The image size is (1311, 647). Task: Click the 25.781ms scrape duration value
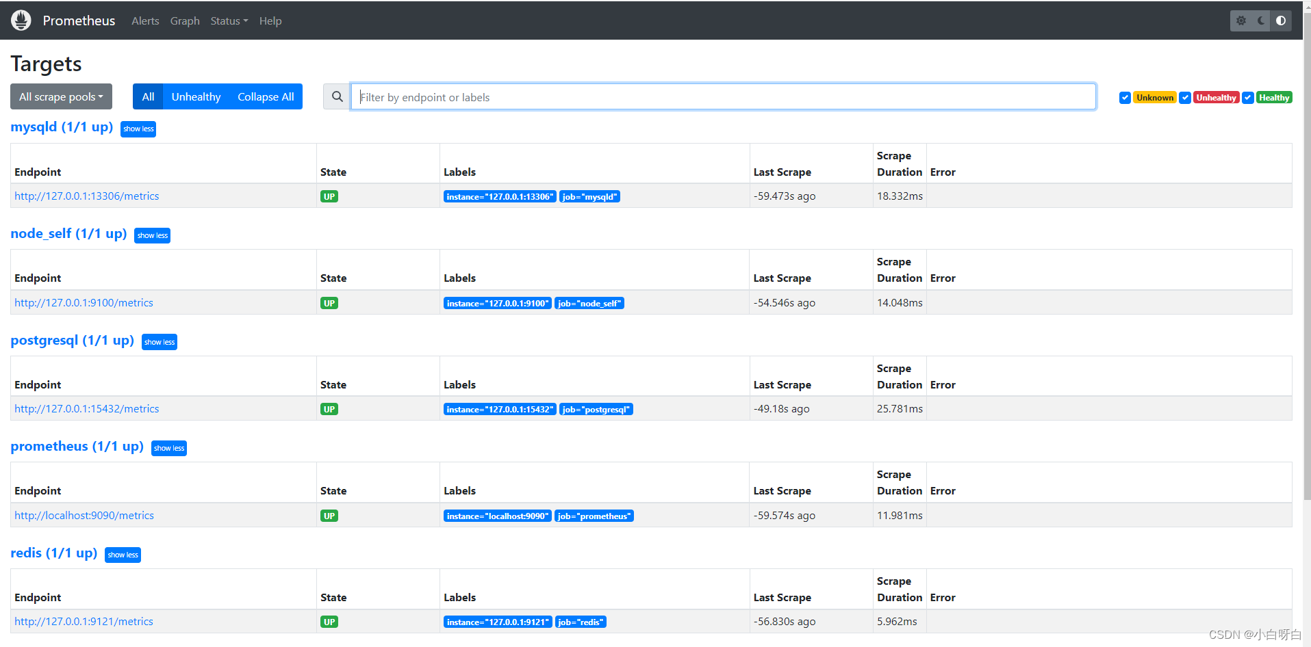pos(900,409)
